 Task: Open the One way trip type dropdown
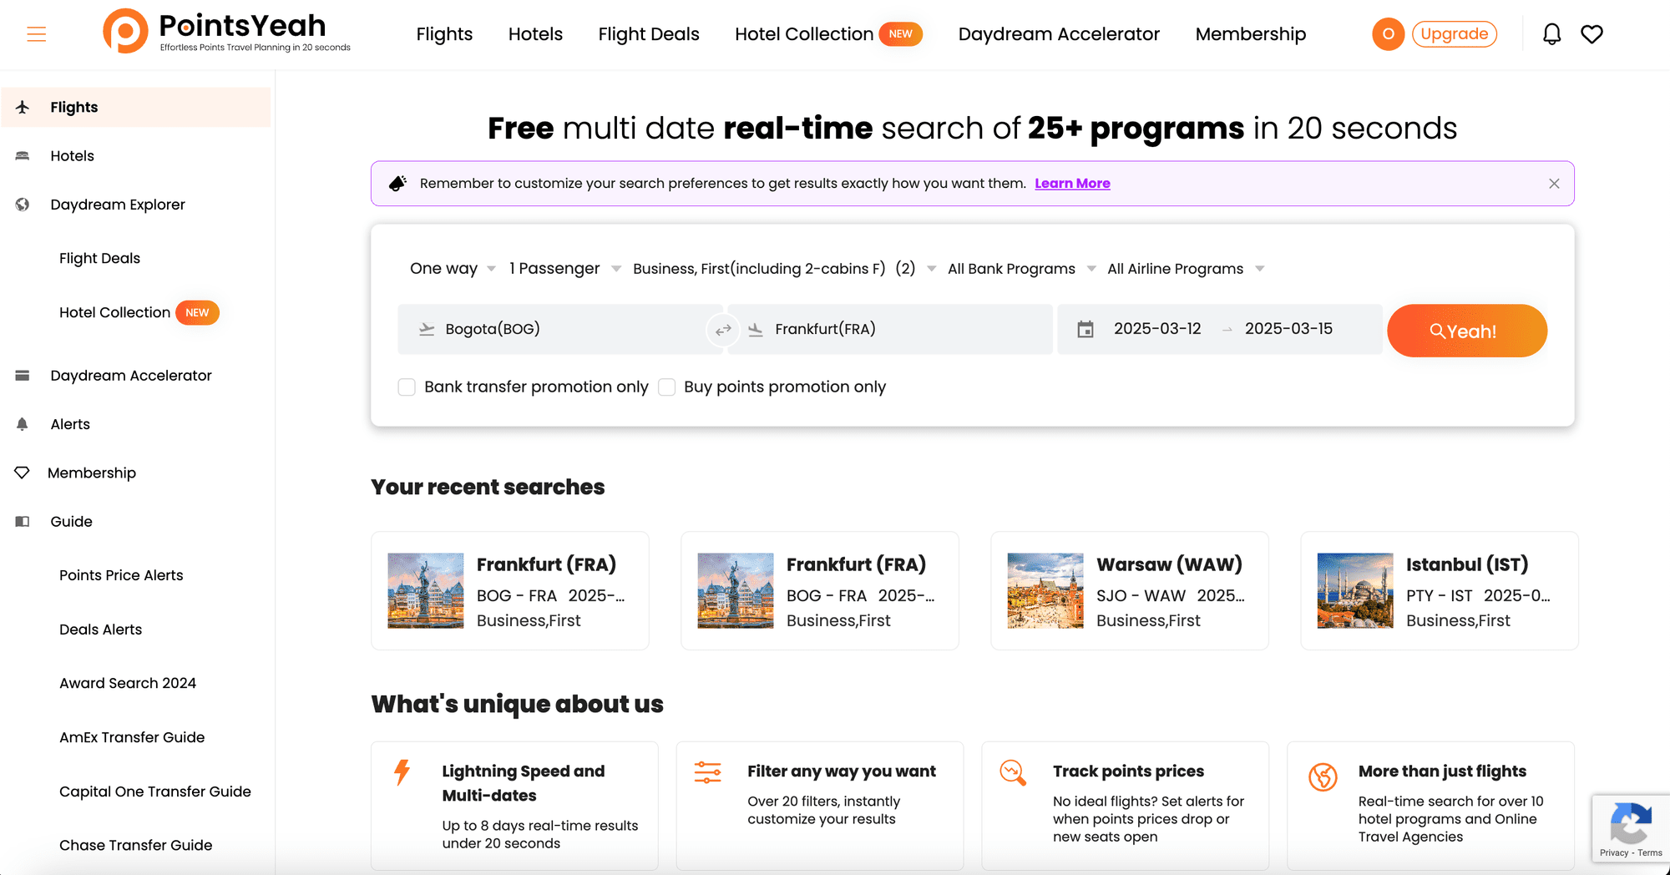click(x=453, y=268)
